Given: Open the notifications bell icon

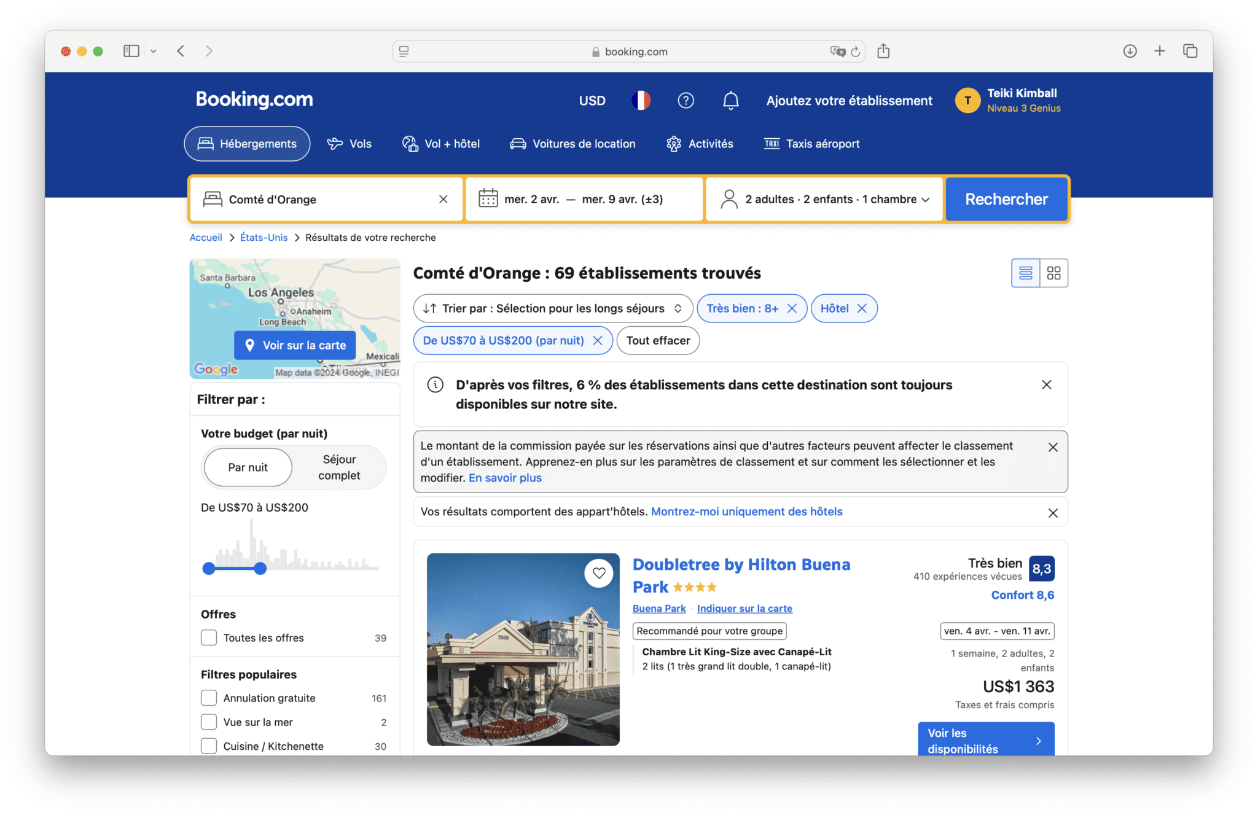Looking at the screenshot, I should [x=730, y=100].
